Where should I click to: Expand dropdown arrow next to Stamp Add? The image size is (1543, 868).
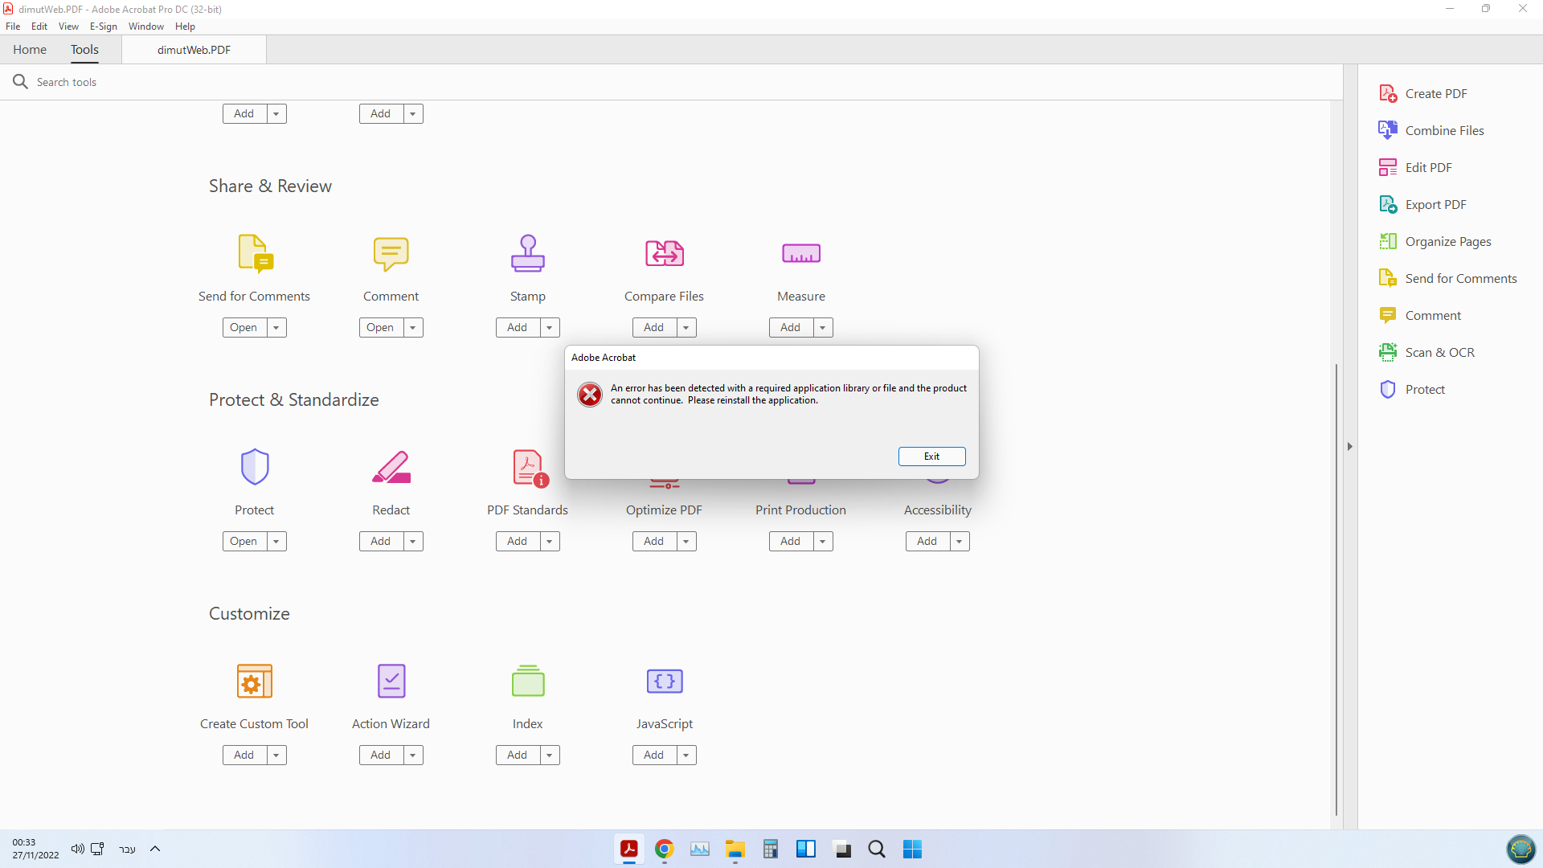[550, 327]
